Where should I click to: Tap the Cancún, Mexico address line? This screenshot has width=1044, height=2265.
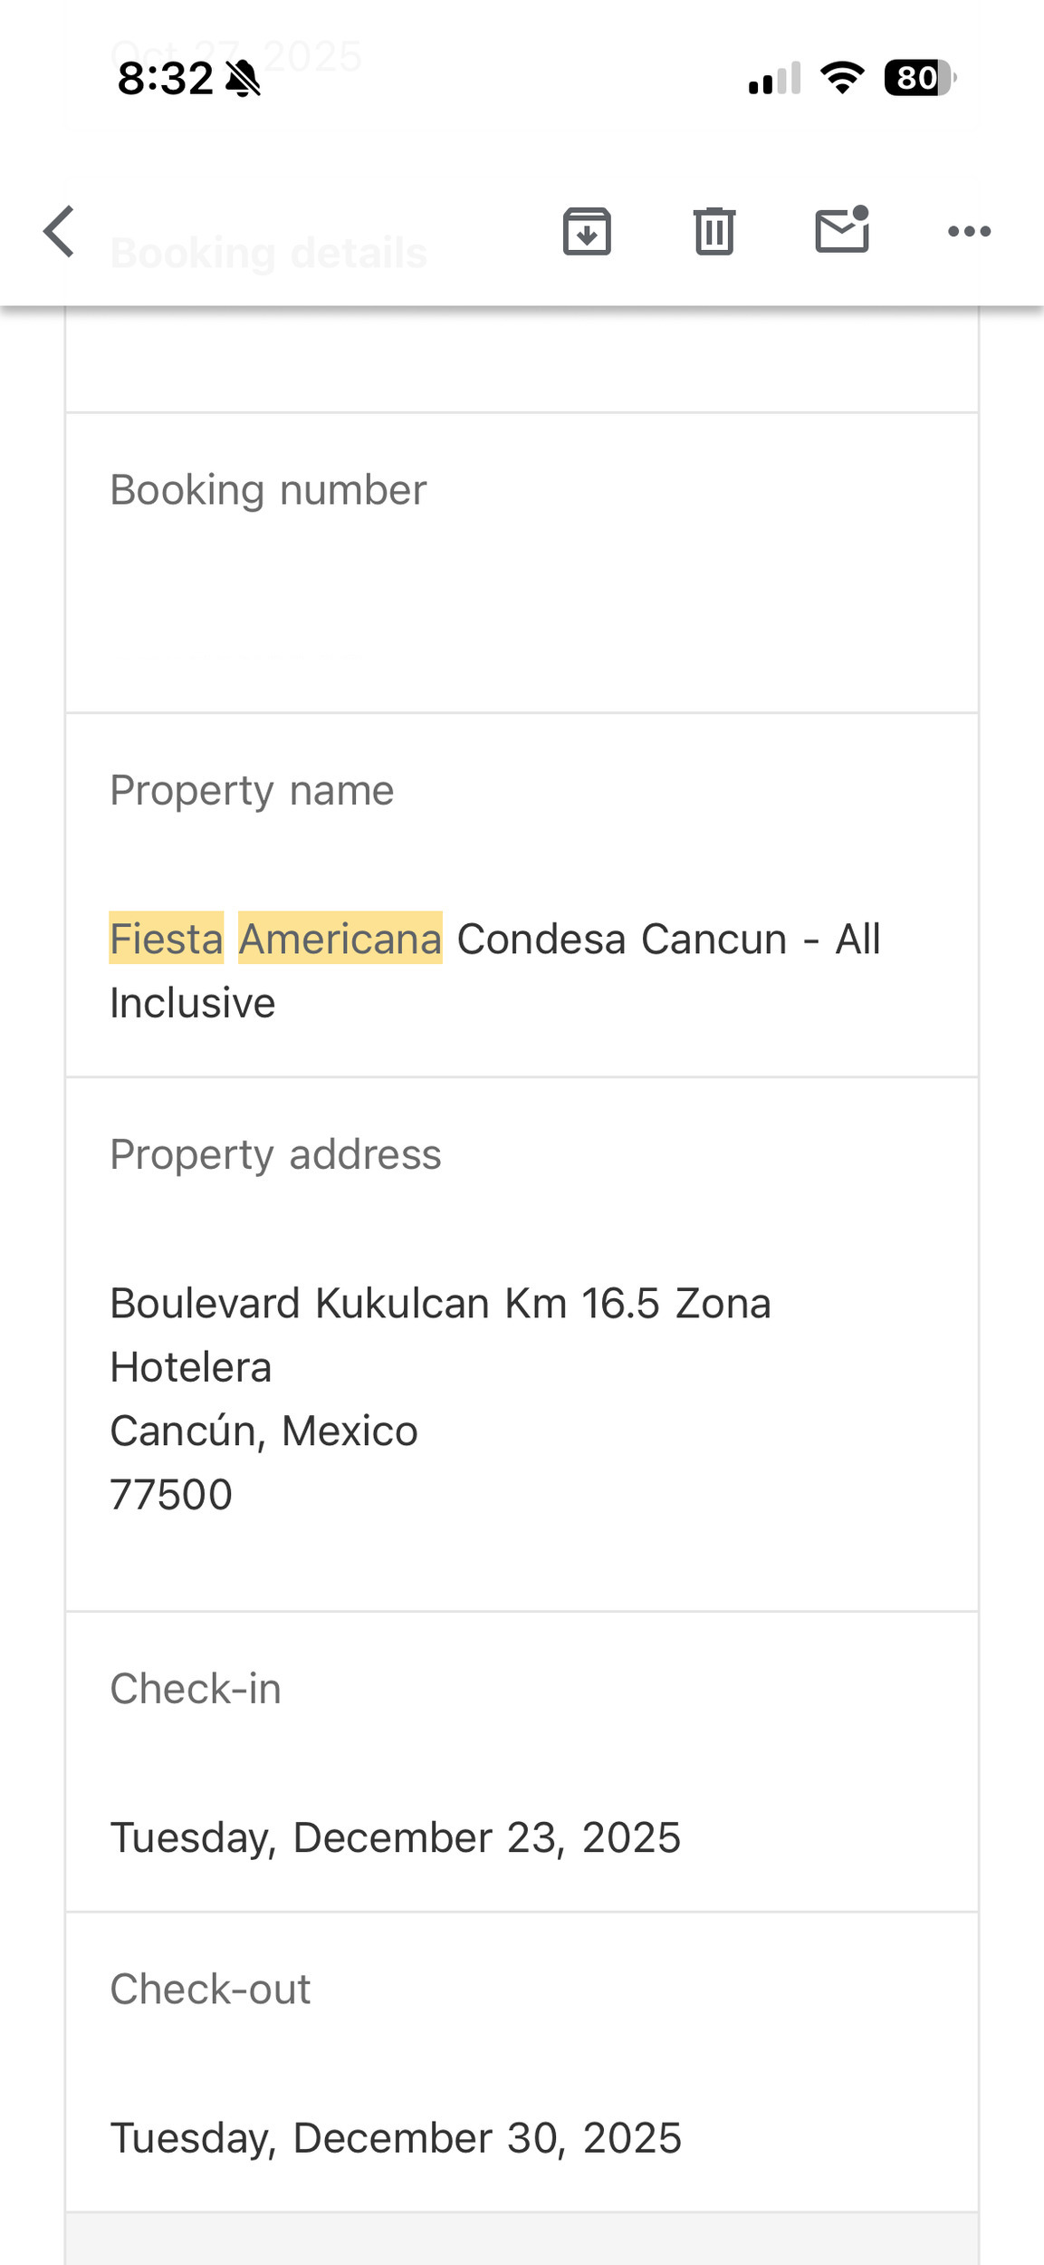pos(263,1431)
